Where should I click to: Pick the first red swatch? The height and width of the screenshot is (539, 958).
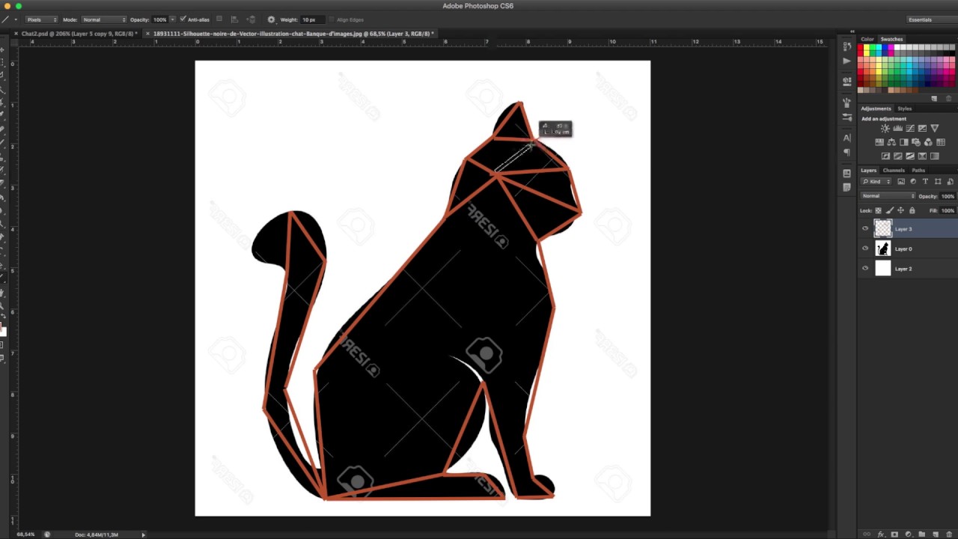tap(860, 48)
